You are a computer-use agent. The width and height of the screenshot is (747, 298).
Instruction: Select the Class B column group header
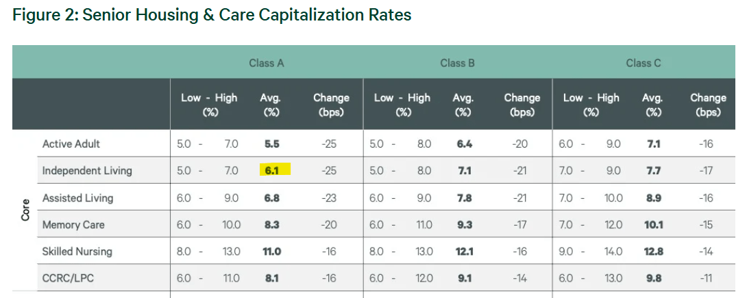pyautogui.click(x=457, y=63)
